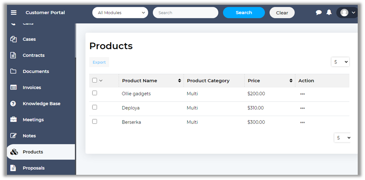Go to Contracts in the sidebar

pyautogui.click(x=34, y=55)
